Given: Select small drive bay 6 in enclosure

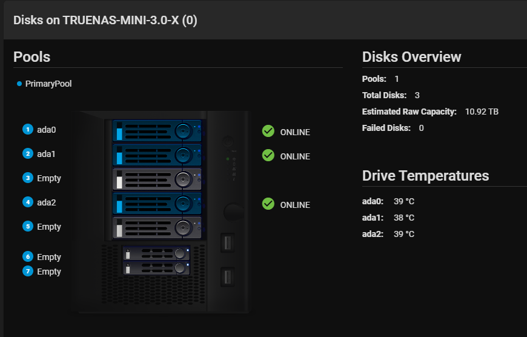Looking at the screenshot, I should coord(156,253).
